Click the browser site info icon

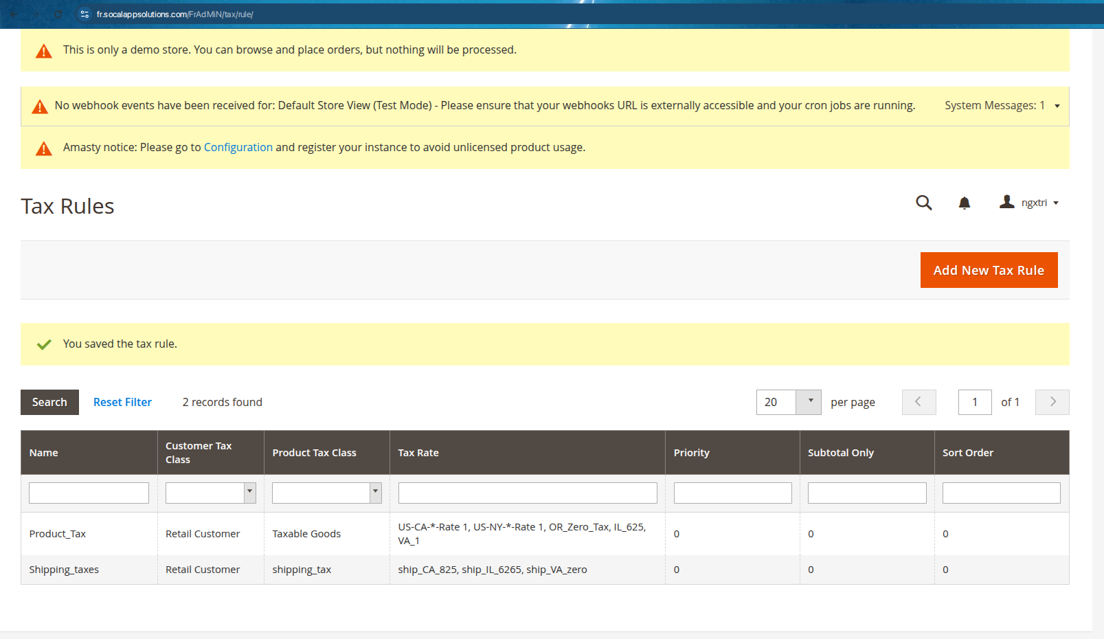coord(85,14)
